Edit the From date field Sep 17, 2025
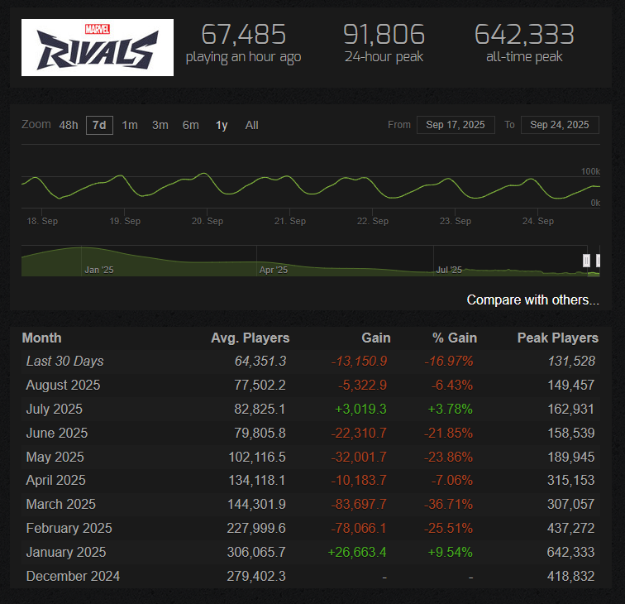The height and width of the screenshot is (604, 625). point(456,125)
